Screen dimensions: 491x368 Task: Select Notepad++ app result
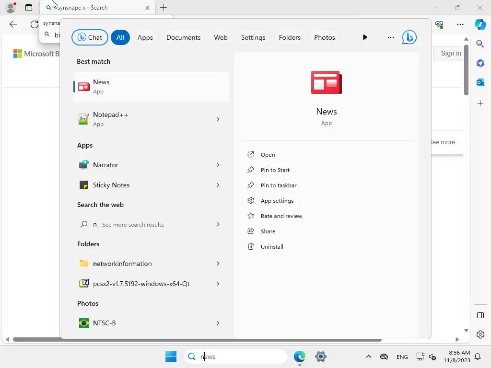(x=151, y=119)
